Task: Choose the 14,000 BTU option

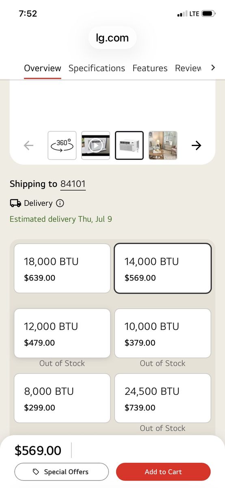Action: pos(163,268)
